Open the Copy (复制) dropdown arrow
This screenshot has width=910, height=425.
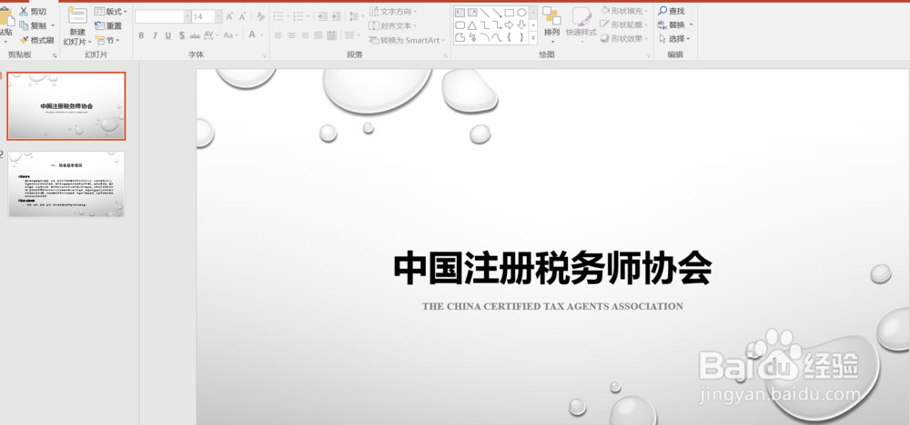click(x=53, y=25)
